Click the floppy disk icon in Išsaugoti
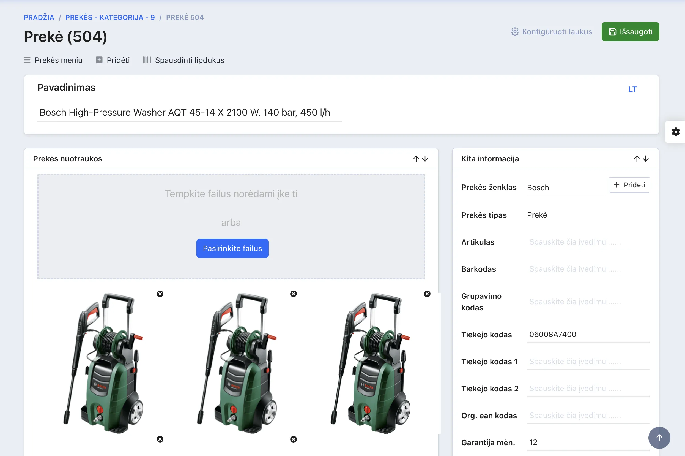Viewport: 685px width, 456px height. pyautogui.click(x=612, y=32)
